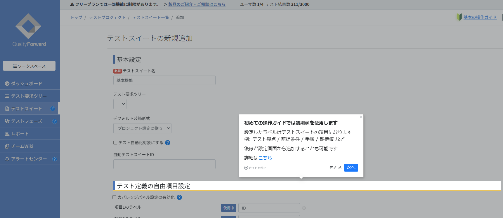
Task: Click the QualityForward logo
Action: click(29, 30)
